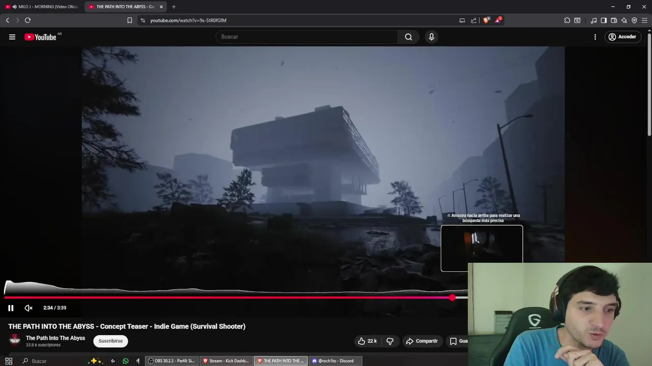Viewport: 652px width, 366px height.
Task: Open the media control music-note icon
Action: tap(593, 20)
